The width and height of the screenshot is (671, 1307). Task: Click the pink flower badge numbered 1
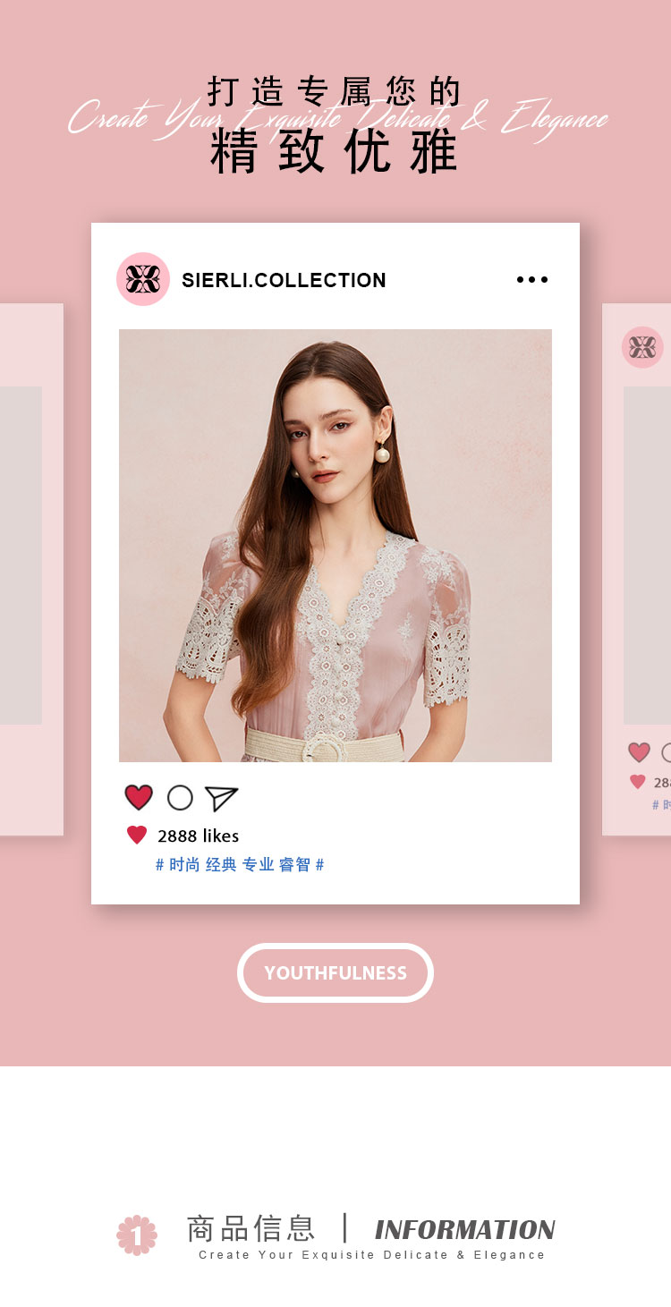pos(137,1235)
